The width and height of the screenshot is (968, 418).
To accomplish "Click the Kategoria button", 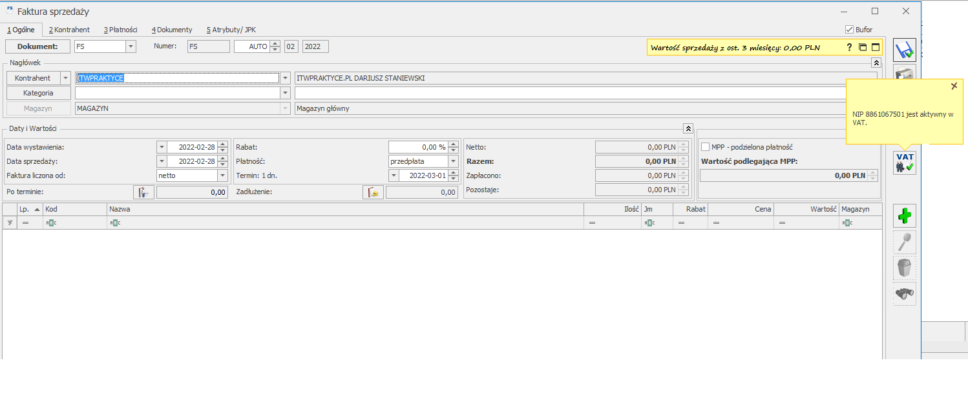I will [x=38, y=93].
